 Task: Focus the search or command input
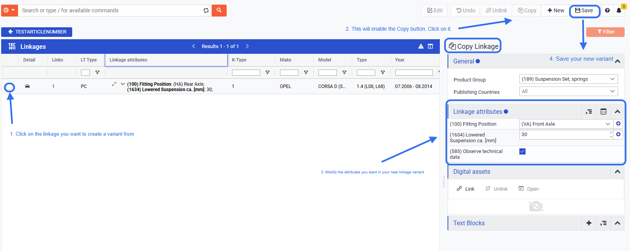pos(111,10)
